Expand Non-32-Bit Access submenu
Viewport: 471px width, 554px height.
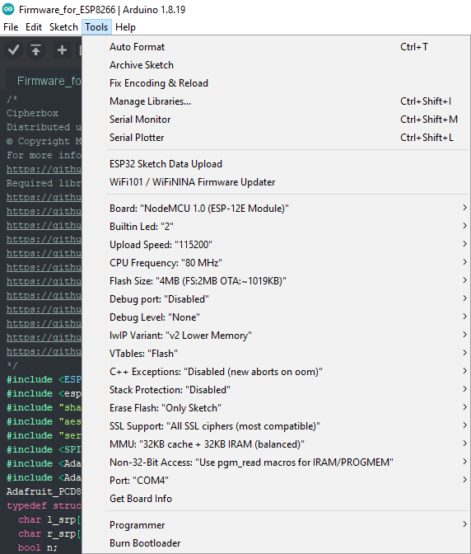(276, 462)
